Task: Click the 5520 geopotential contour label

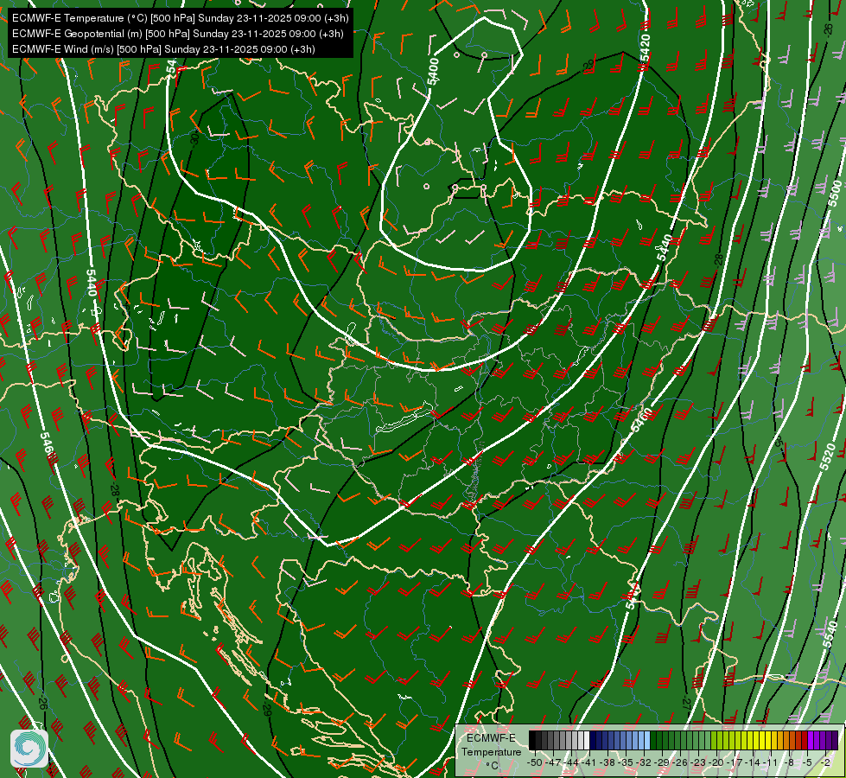Action: point(828,456)
